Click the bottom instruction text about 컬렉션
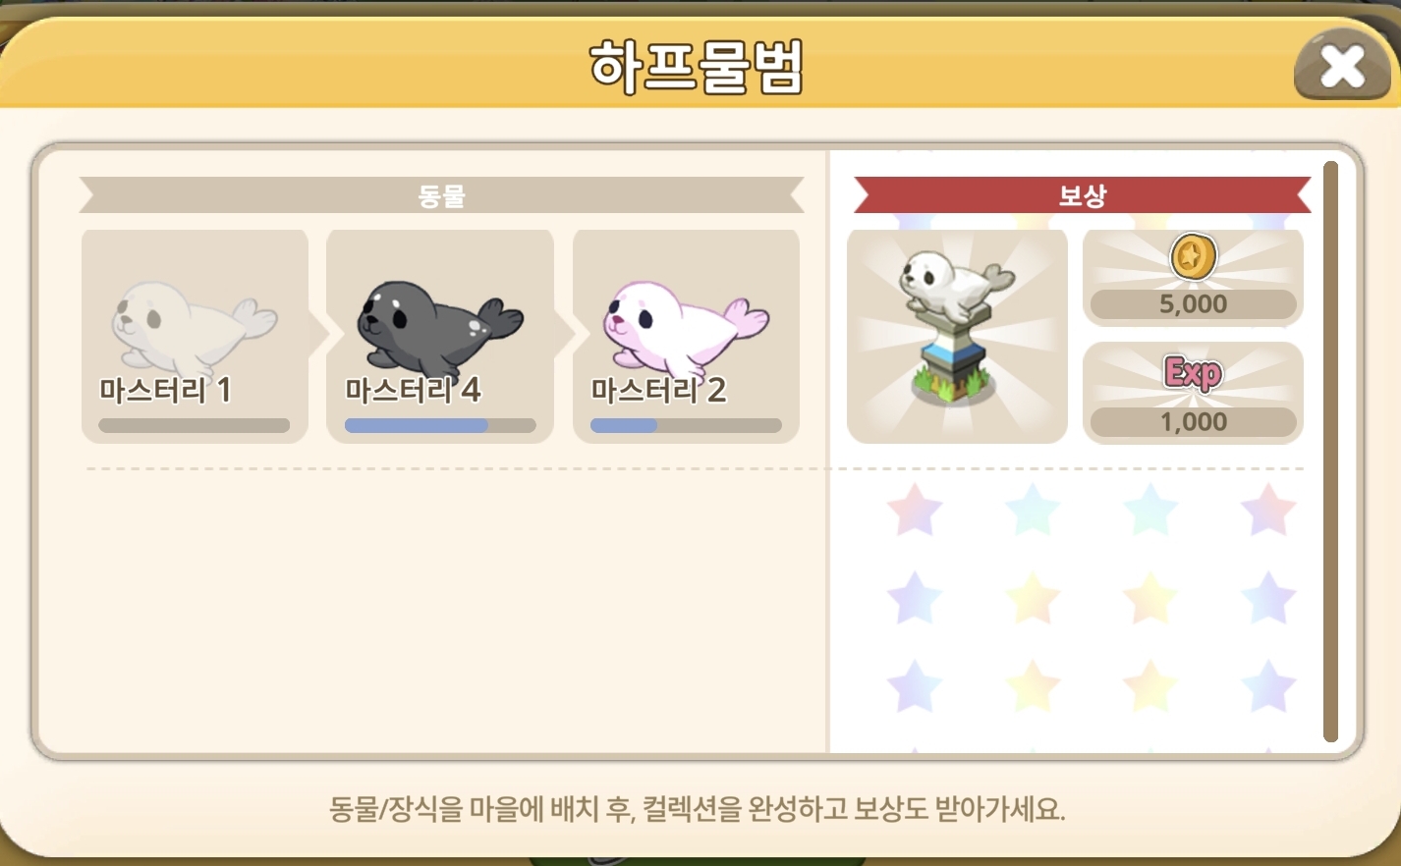The height and width of the screenshot is (866, 1401). [697, 809]
